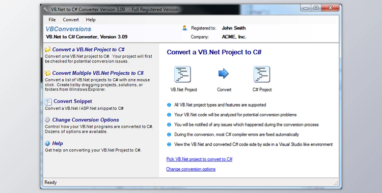The image size is (382, 193).
Task: Click the 'Ready' status bar text
Action: [50, 182]
